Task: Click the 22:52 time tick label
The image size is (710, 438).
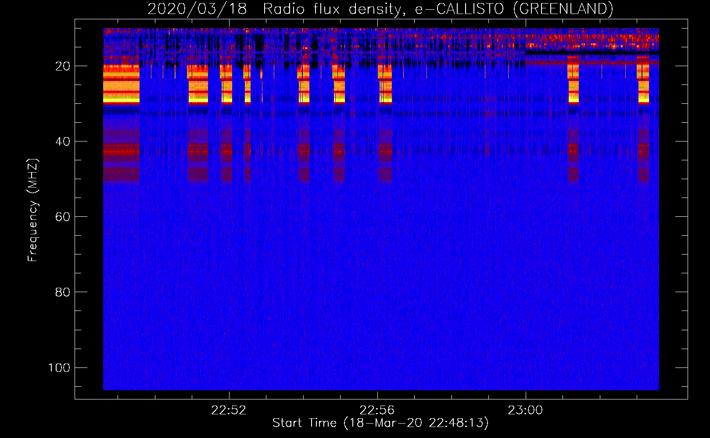Action: tap(229, 410)
